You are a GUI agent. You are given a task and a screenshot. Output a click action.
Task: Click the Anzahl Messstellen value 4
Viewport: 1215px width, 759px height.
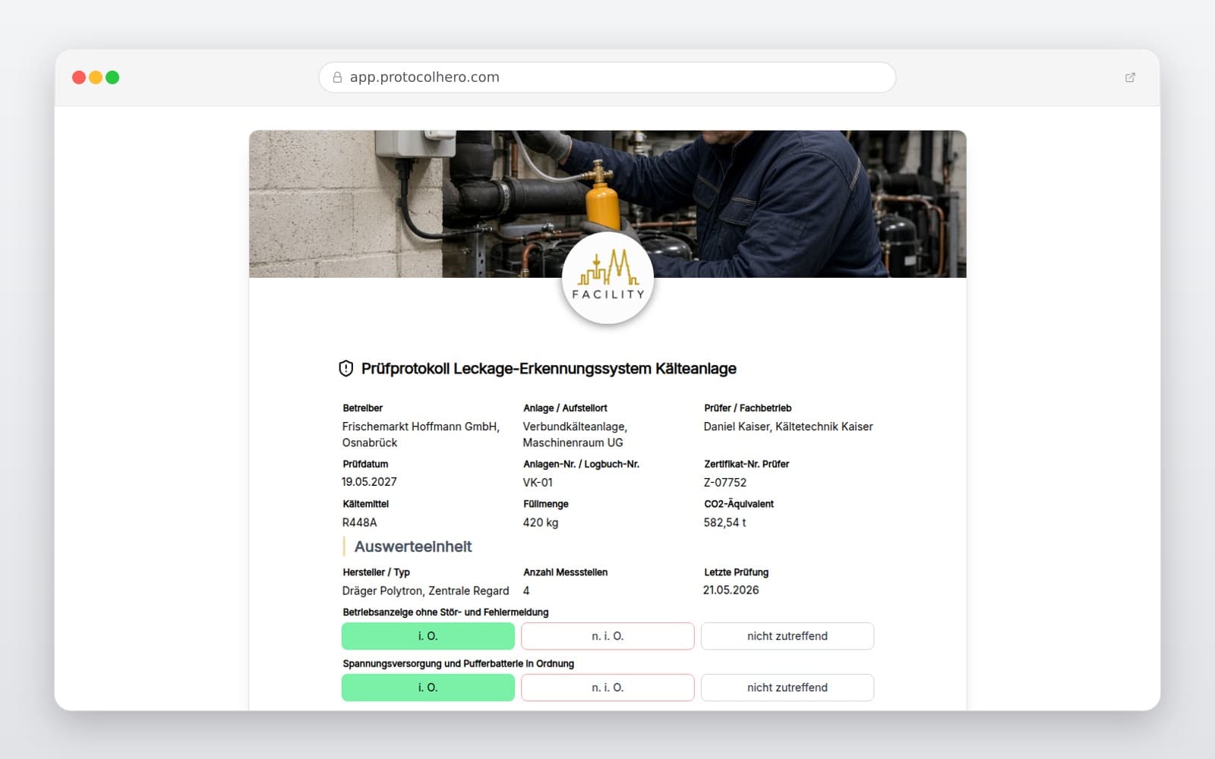526,591
